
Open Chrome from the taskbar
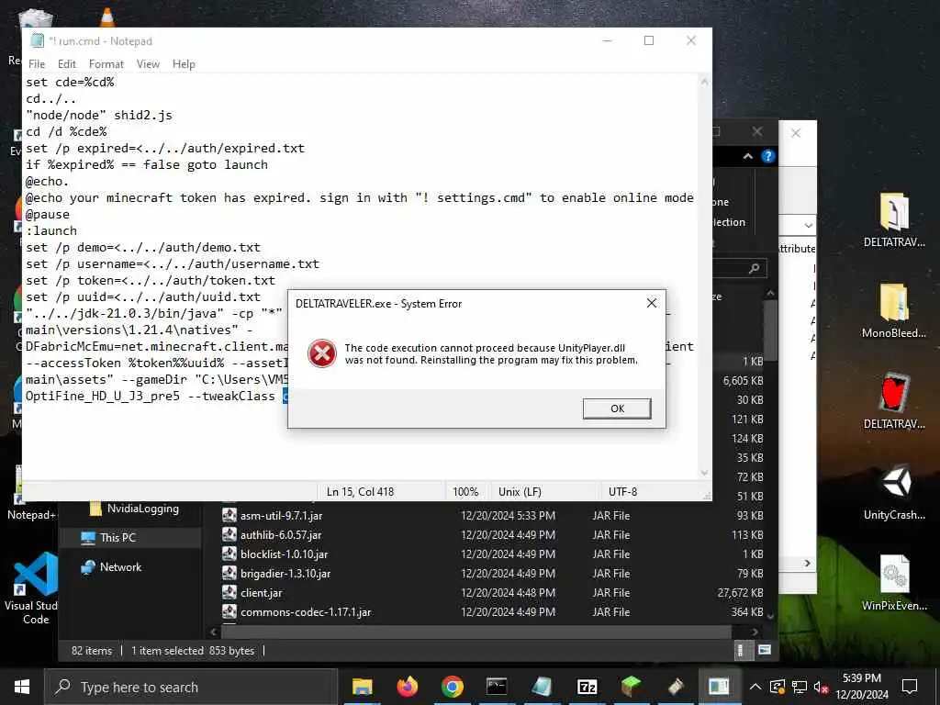452,687
